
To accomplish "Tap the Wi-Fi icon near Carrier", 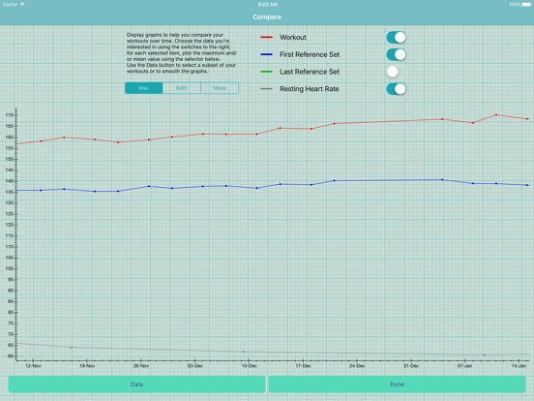I will coord(22,5).
